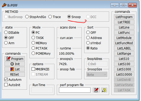Image resolution: width=141 pixels, height=101 pixels.
Task: Choose PC mode
Action: [36, 32]
